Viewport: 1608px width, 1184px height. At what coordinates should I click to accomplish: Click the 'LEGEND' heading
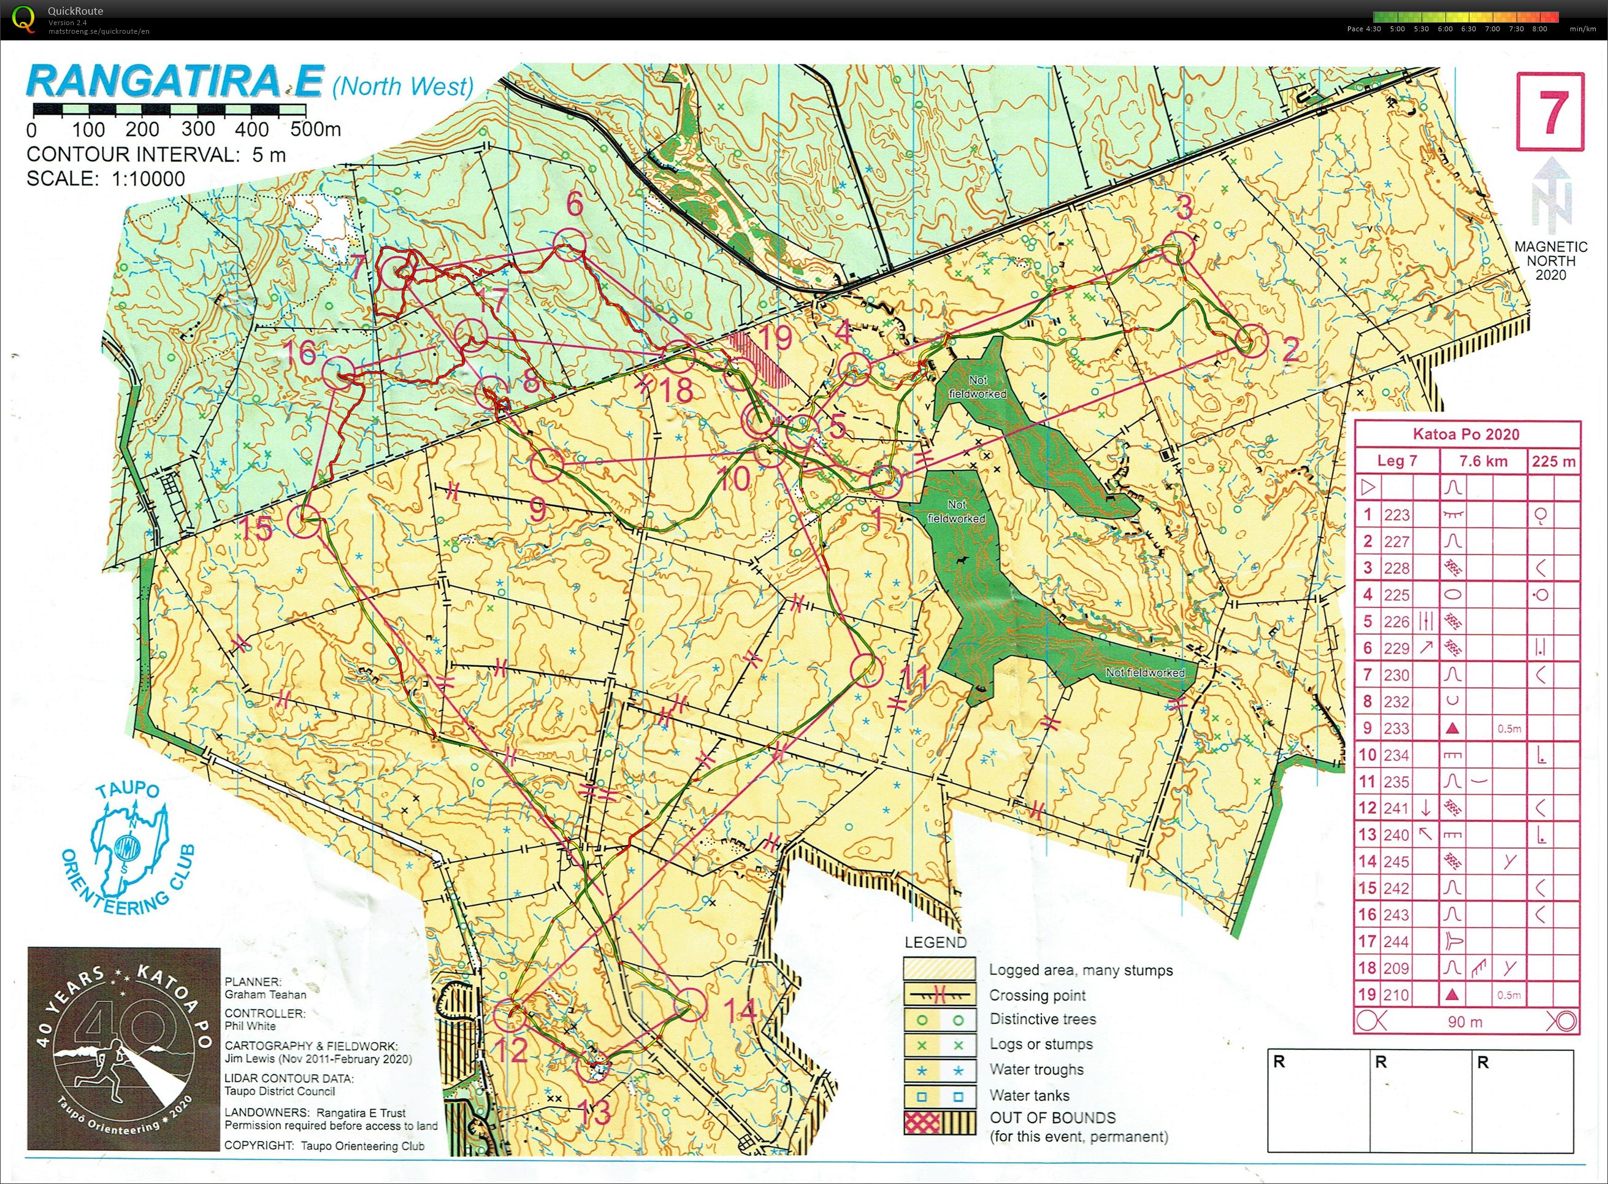point(935,942)
